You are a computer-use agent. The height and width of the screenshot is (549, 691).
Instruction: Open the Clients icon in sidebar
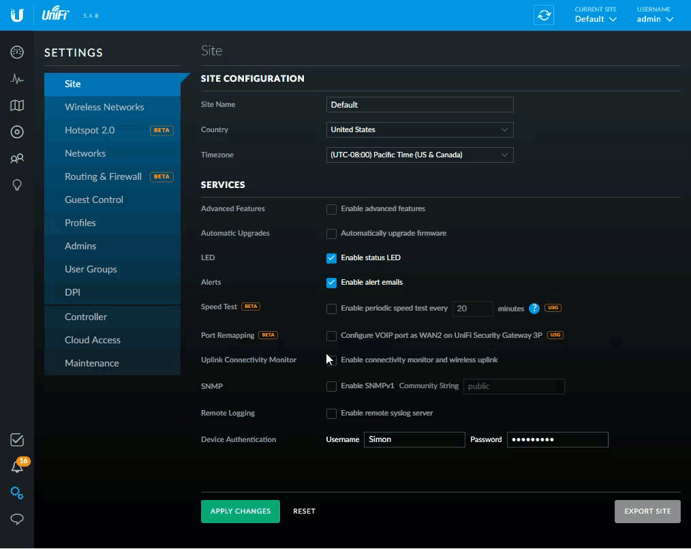17,159
